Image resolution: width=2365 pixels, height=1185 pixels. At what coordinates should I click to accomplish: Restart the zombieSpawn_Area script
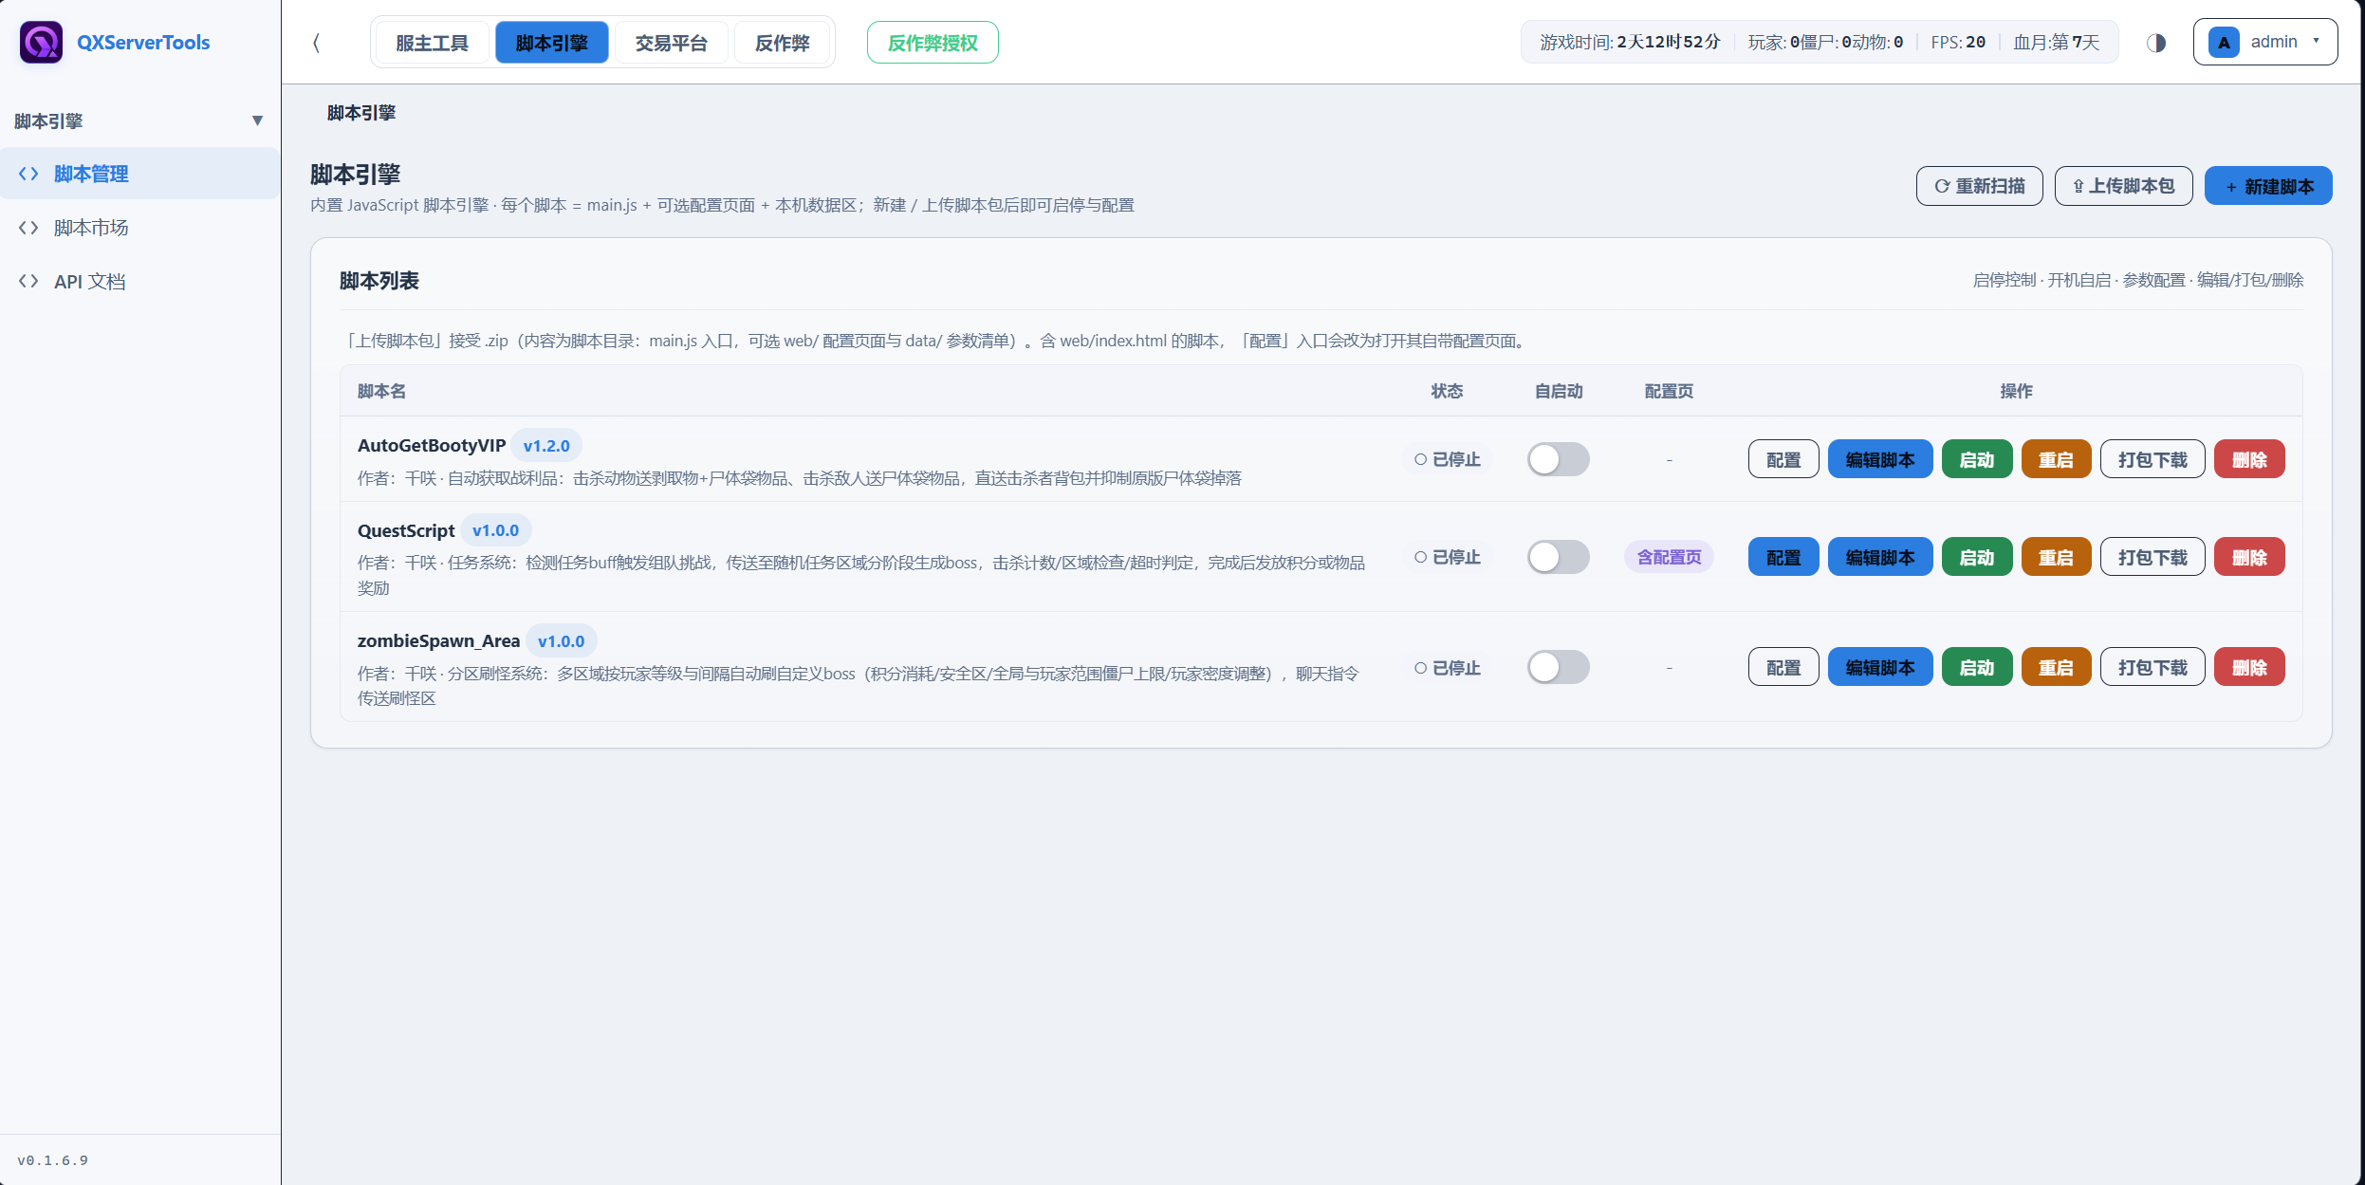pos(2056,667)
